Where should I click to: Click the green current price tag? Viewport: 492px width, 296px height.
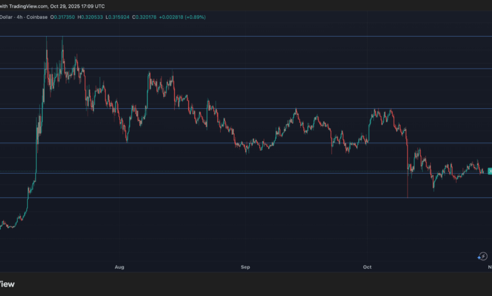click(x=489, y=171)
